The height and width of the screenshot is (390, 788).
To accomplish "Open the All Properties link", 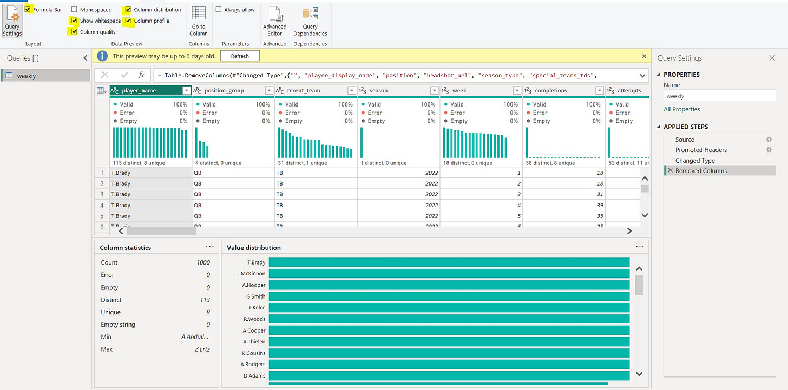I will tap(682, 109).
